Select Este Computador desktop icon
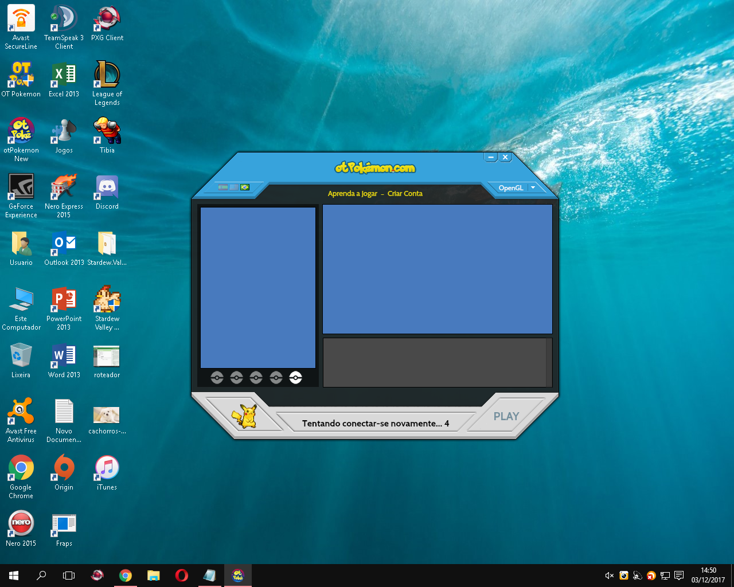Screen dimensions: 734x587 coord(21,308)
